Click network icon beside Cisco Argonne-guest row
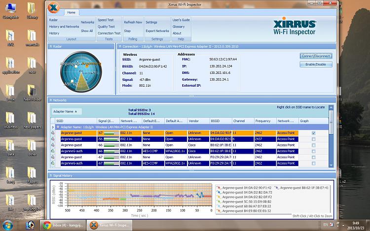 [53, 145]
